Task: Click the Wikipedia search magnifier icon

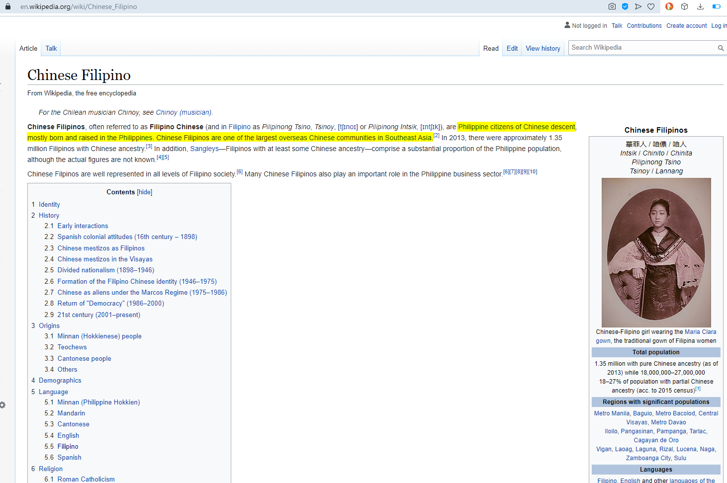Action: (721, 48)
